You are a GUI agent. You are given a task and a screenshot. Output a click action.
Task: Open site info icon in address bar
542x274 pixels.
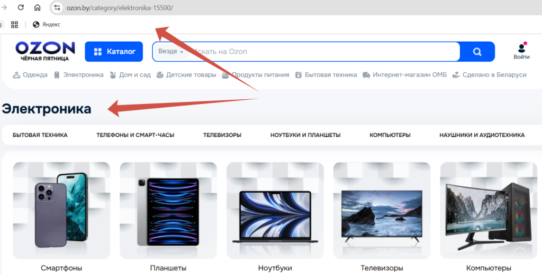pyautogui.click(x=58, y=8)
